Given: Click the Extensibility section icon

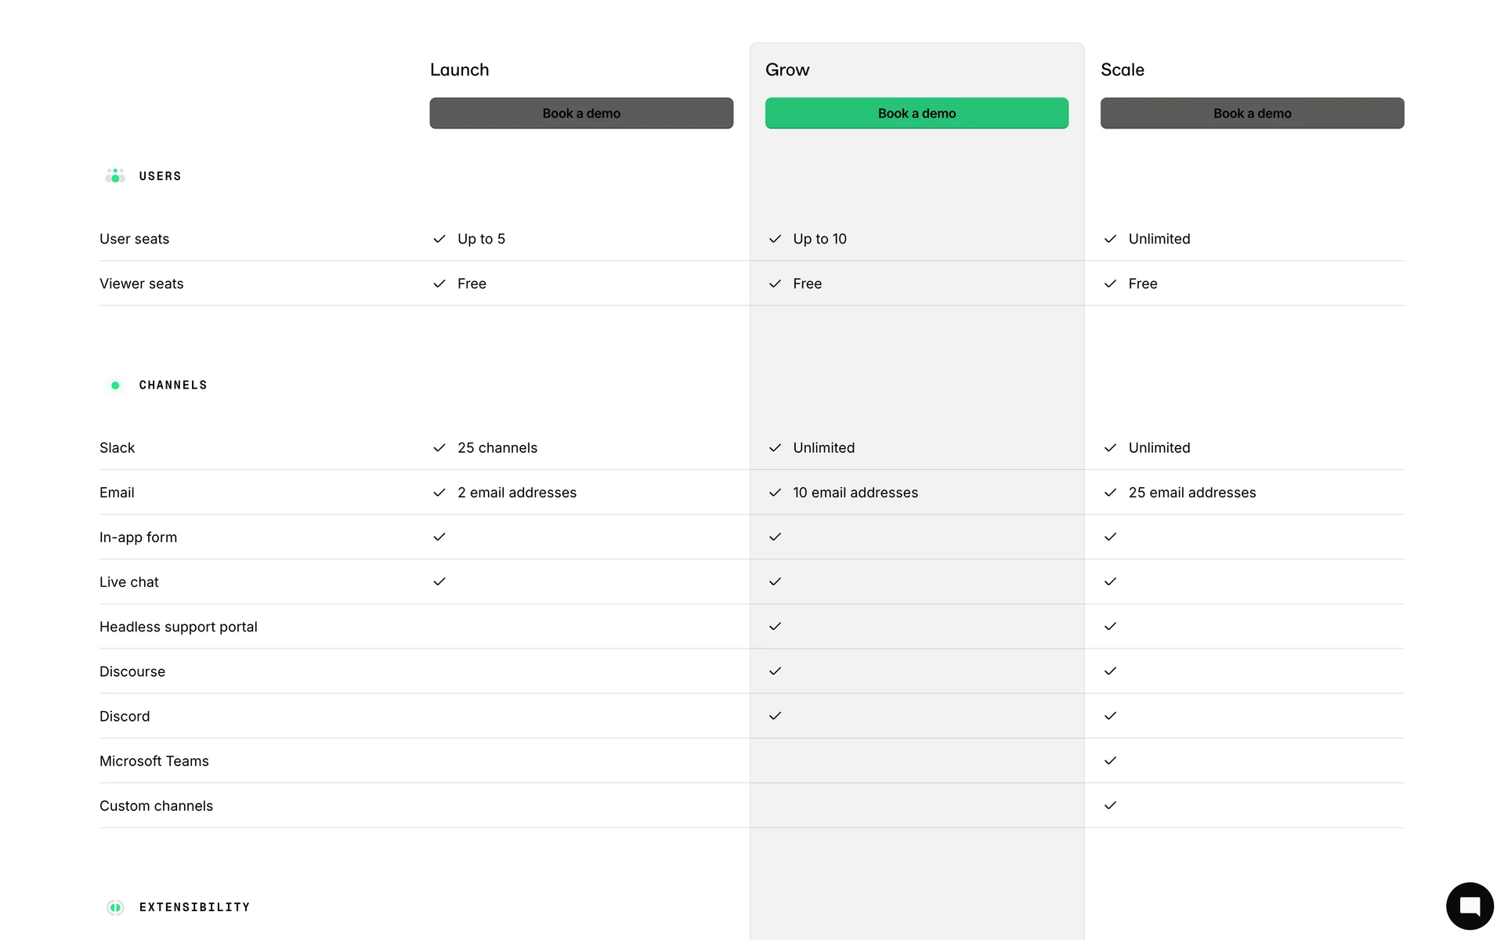Looking at the screenshot, I should 115,907.
